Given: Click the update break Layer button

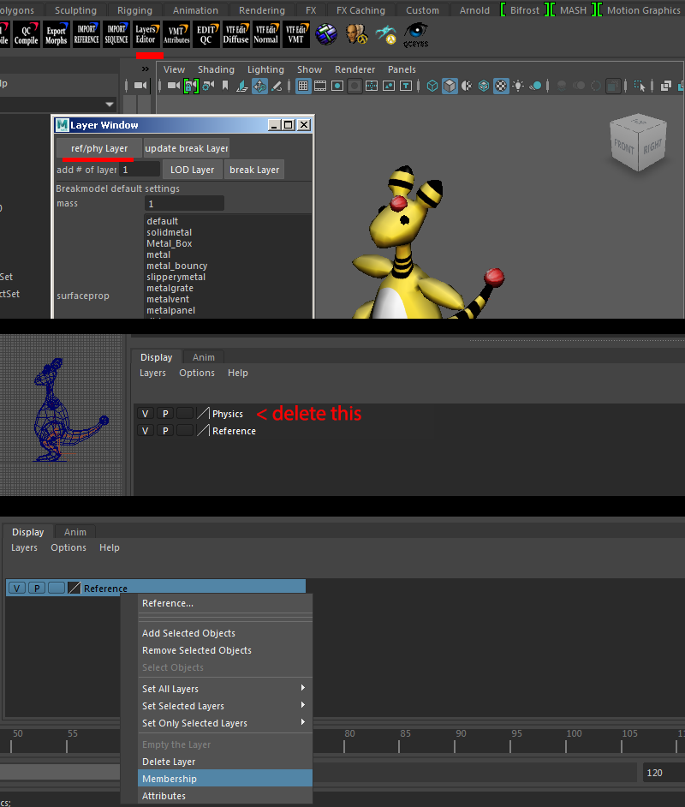Looking at the screenshot, I should 186,148.
